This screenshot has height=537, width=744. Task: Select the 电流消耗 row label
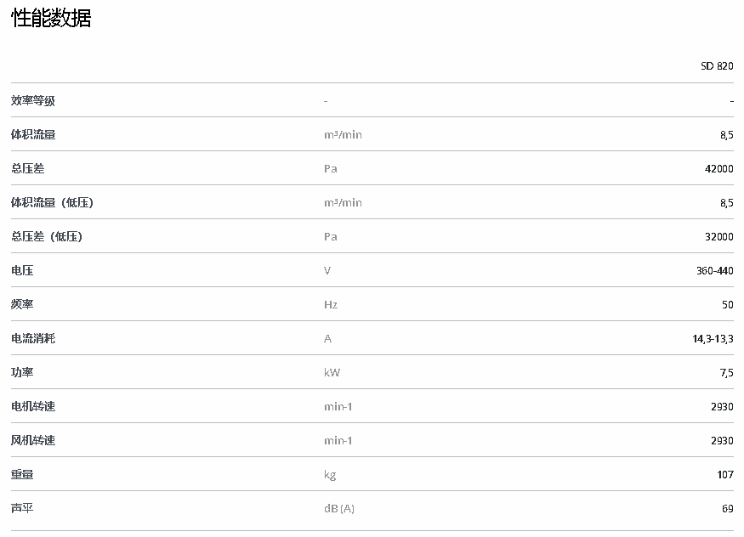tap(33, 339)
